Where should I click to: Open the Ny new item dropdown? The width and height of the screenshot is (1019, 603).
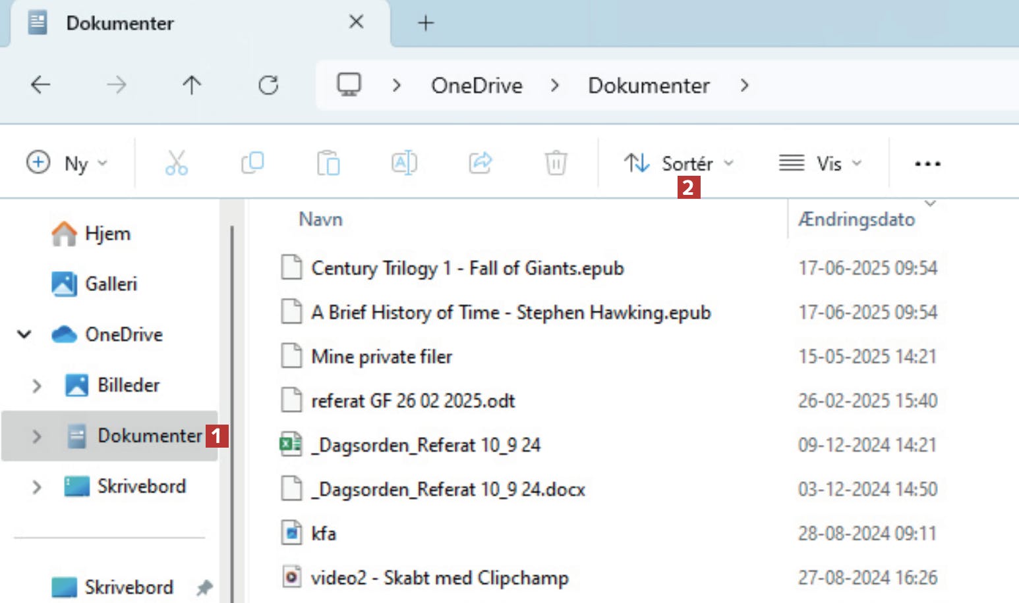[67, 163]
